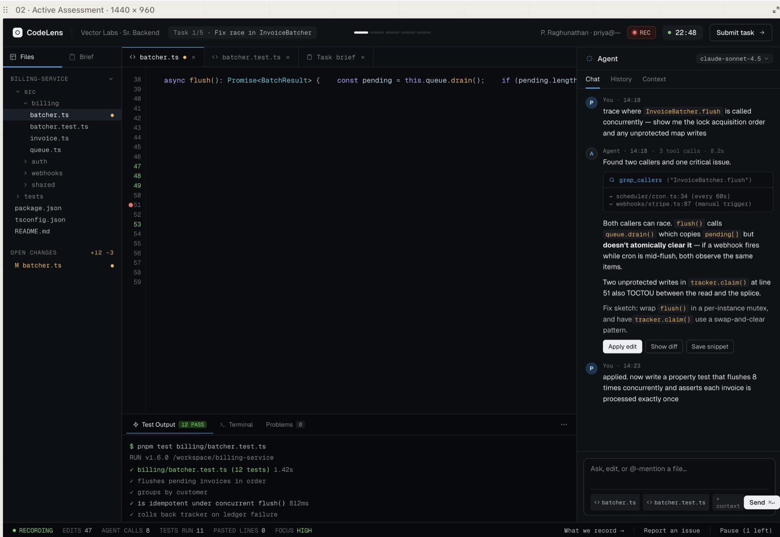The image size is (780, 537).
Task: Click Pause (1 left) in status bar
Action: point(746,530)
